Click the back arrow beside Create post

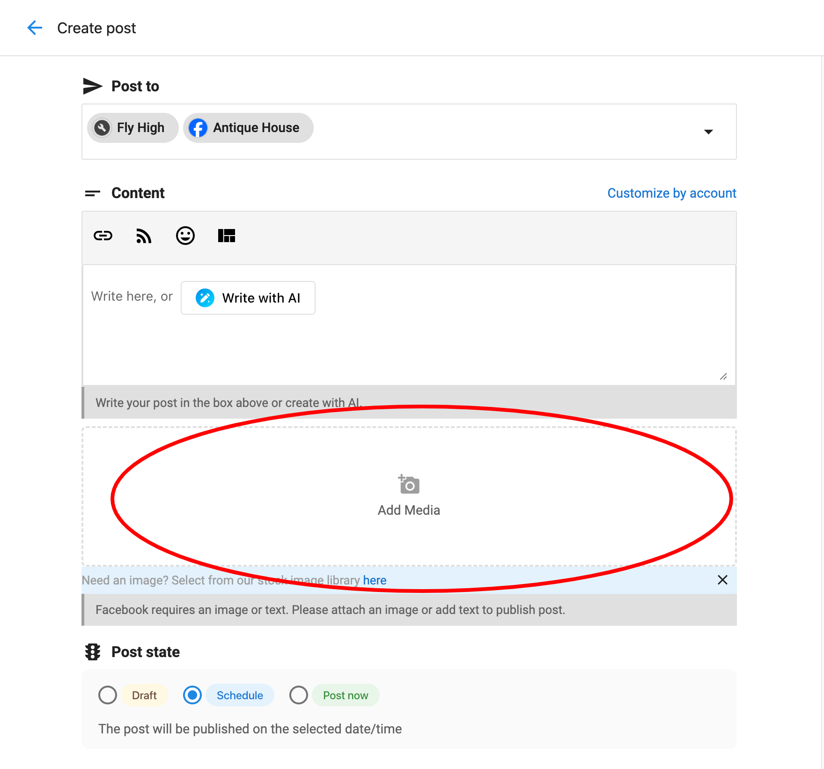pyautogui.click(x=35, y=28)
